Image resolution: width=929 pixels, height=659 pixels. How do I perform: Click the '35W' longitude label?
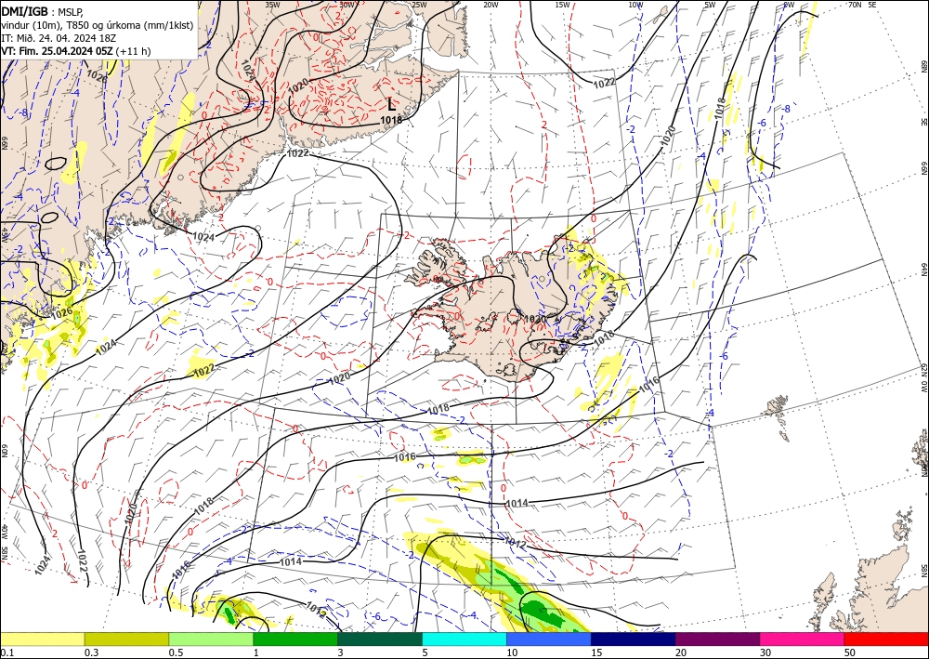272,5
